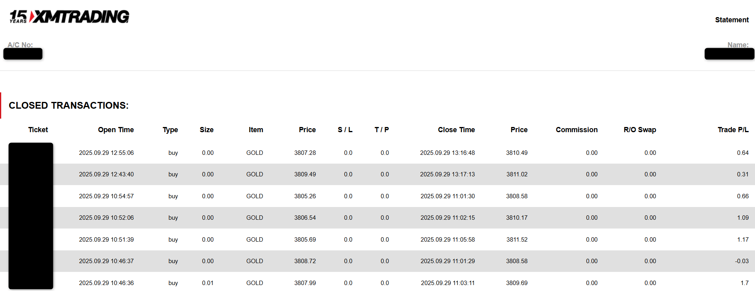Select the Item column header
755x291 pixels.
(x=256, y=130)
